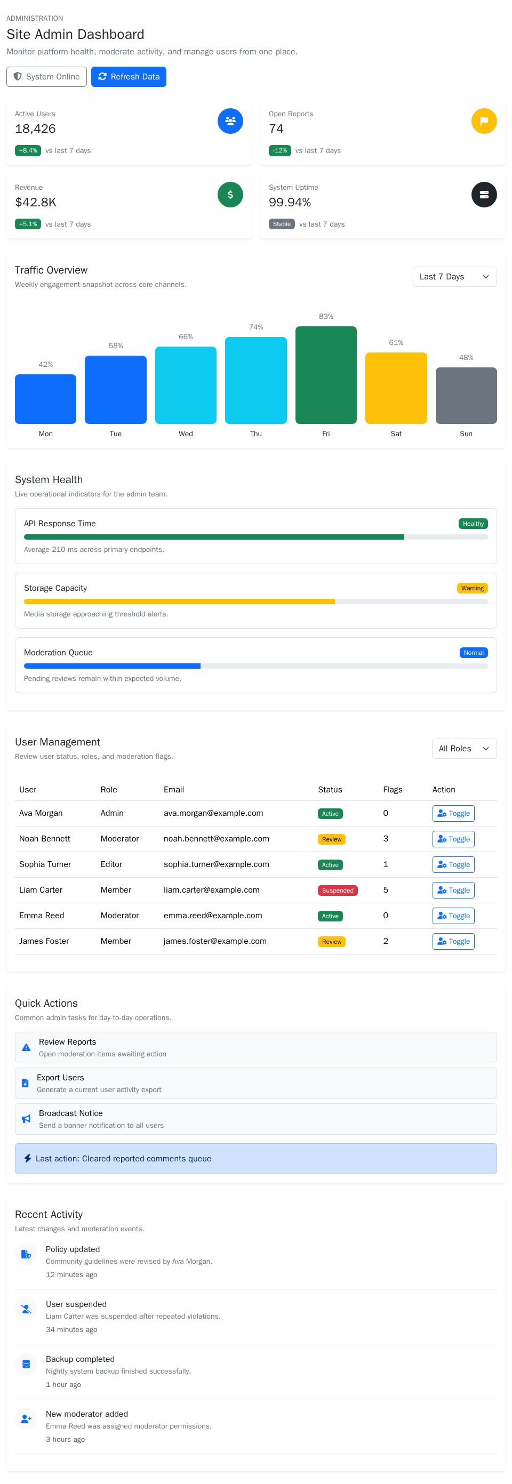The height and width of the screenshot is (1484, 512).
Task: Open the Broadcast Notice quick action
Action: pyautogui.click(x=255, y=1119)
